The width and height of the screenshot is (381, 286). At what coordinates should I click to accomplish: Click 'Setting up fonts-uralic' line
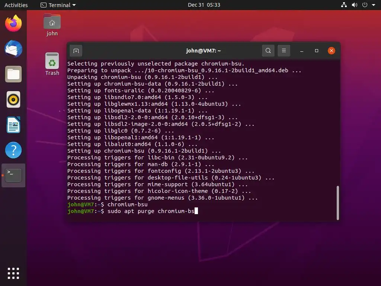(x=141, y=90)
